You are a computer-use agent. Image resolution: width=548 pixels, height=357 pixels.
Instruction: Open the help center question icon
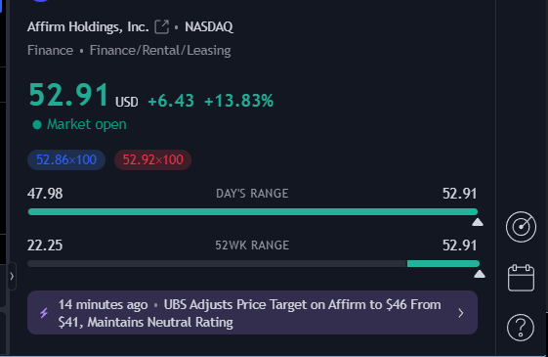click(521, 328)
